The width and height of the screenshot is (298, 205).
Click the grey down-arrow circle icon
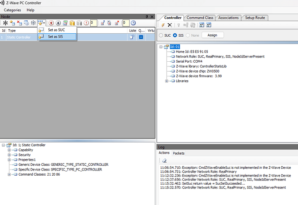pyautogui.click(x=58, y=23)
